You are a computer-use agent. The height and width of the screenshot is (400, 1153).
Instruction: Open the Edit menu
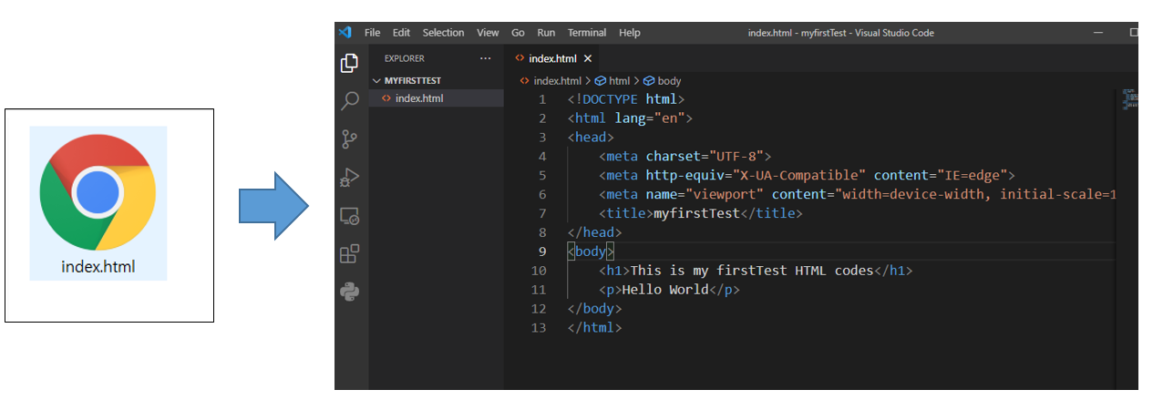401,33
